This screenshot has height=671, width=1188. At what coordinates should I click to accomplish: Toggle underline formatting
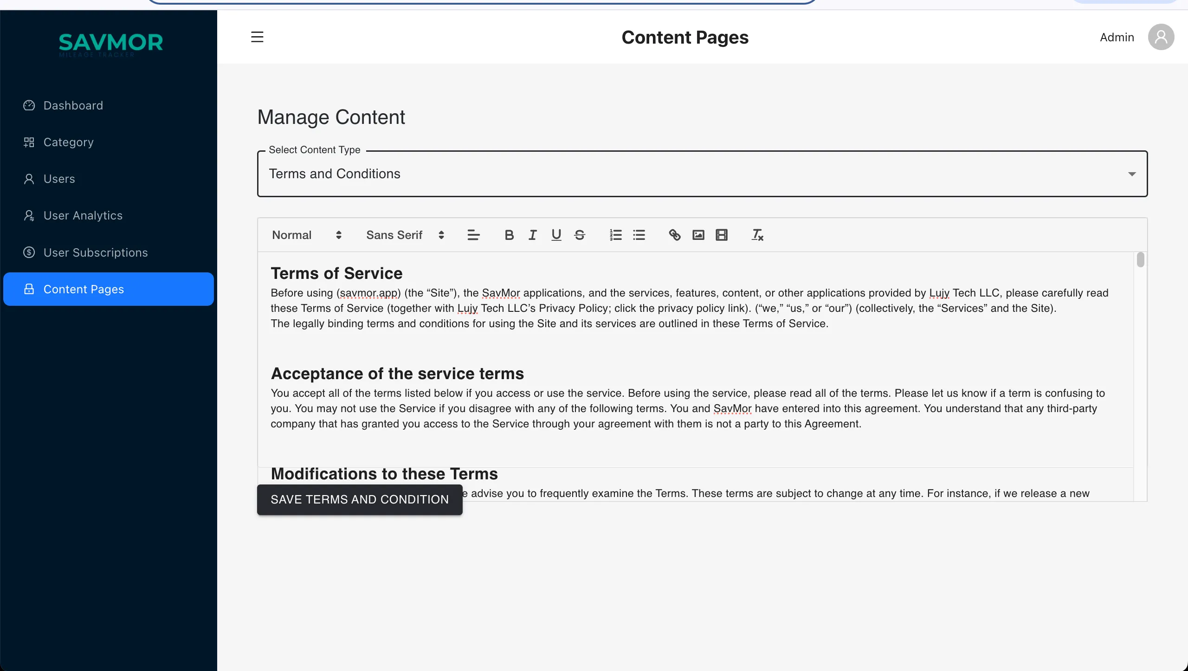pyautogui.click(x=556, y=235)
